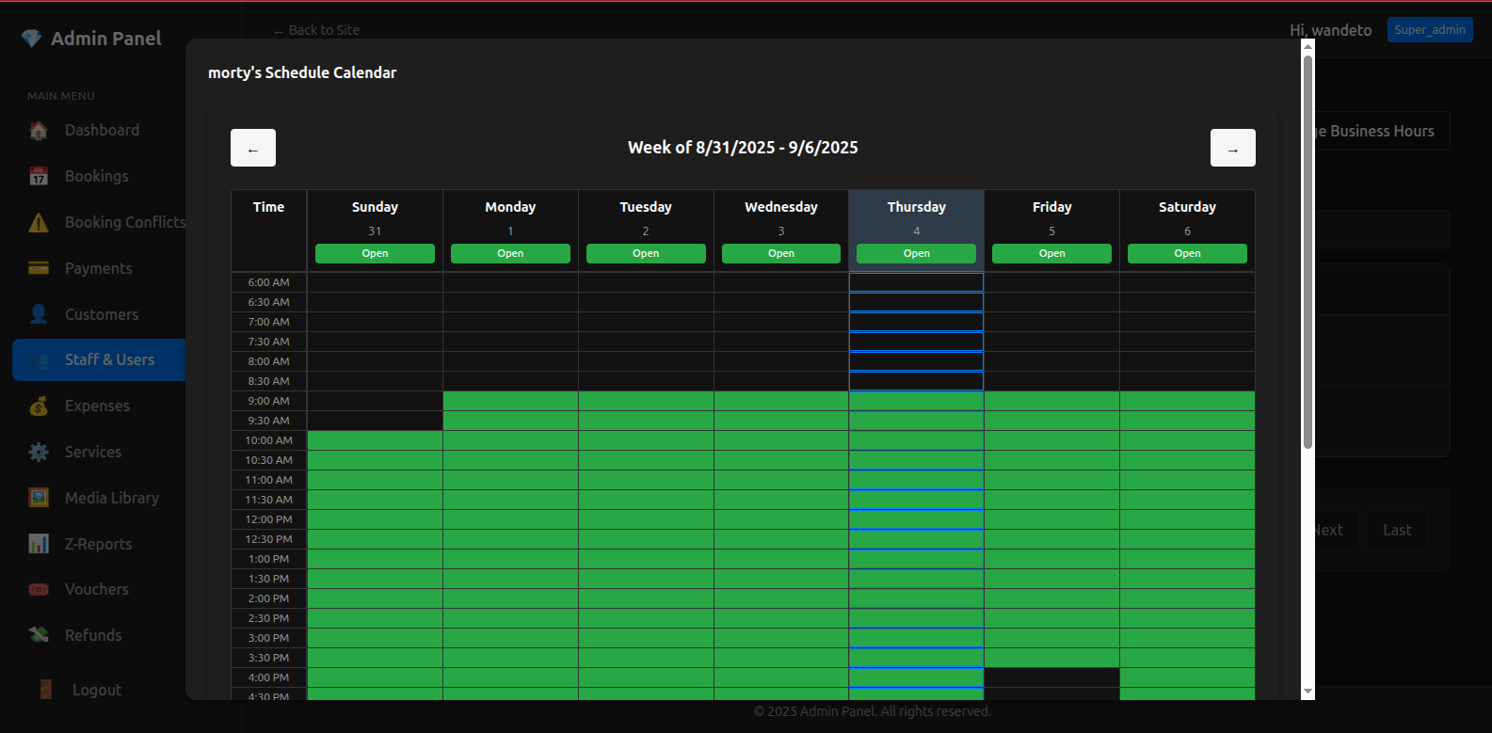Open Vouchers in the sidebar
Viewport: 1492px width, 733px height.
(x=96, y=589)
